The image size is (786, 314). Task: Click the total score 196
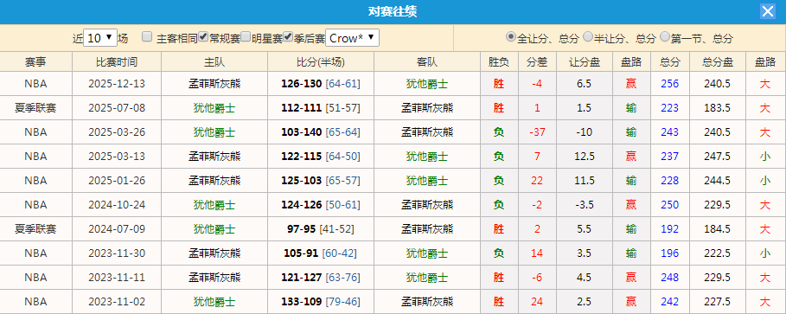670,253
